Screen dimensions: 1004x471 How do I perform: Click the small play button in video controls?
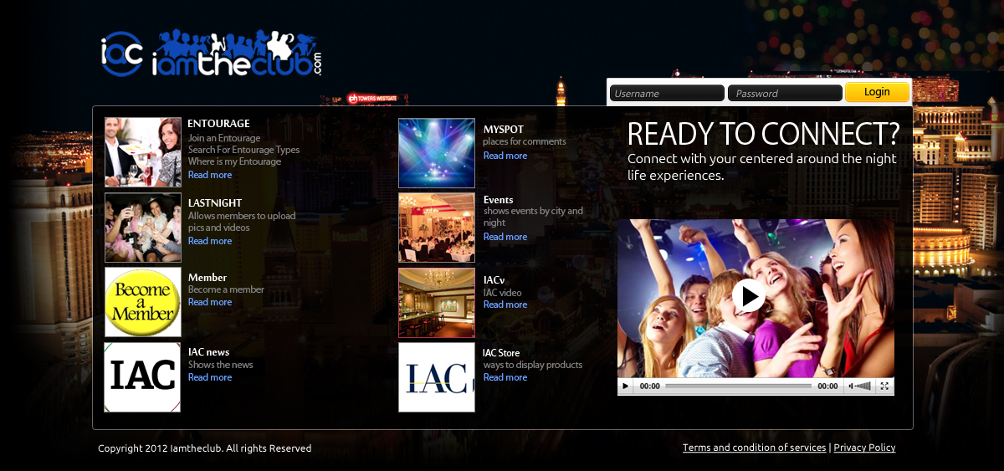(626, 387)
